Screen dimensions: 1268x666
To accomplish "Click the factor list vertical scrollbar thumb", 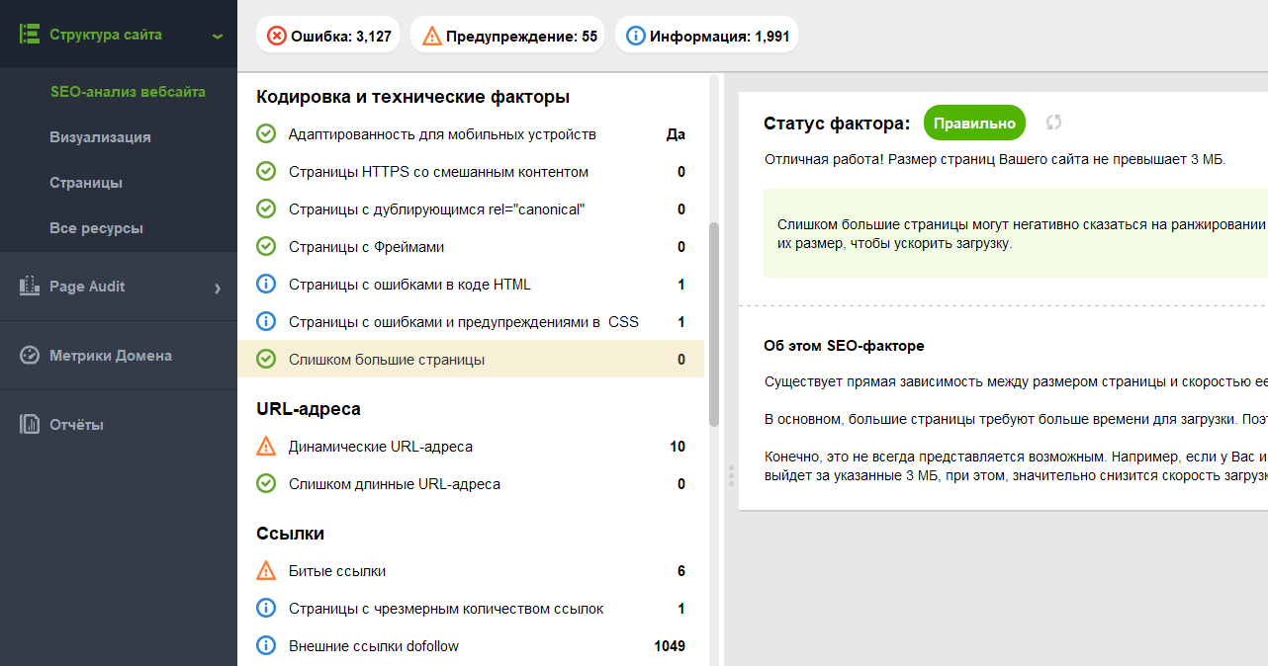I will coord(714,325).
